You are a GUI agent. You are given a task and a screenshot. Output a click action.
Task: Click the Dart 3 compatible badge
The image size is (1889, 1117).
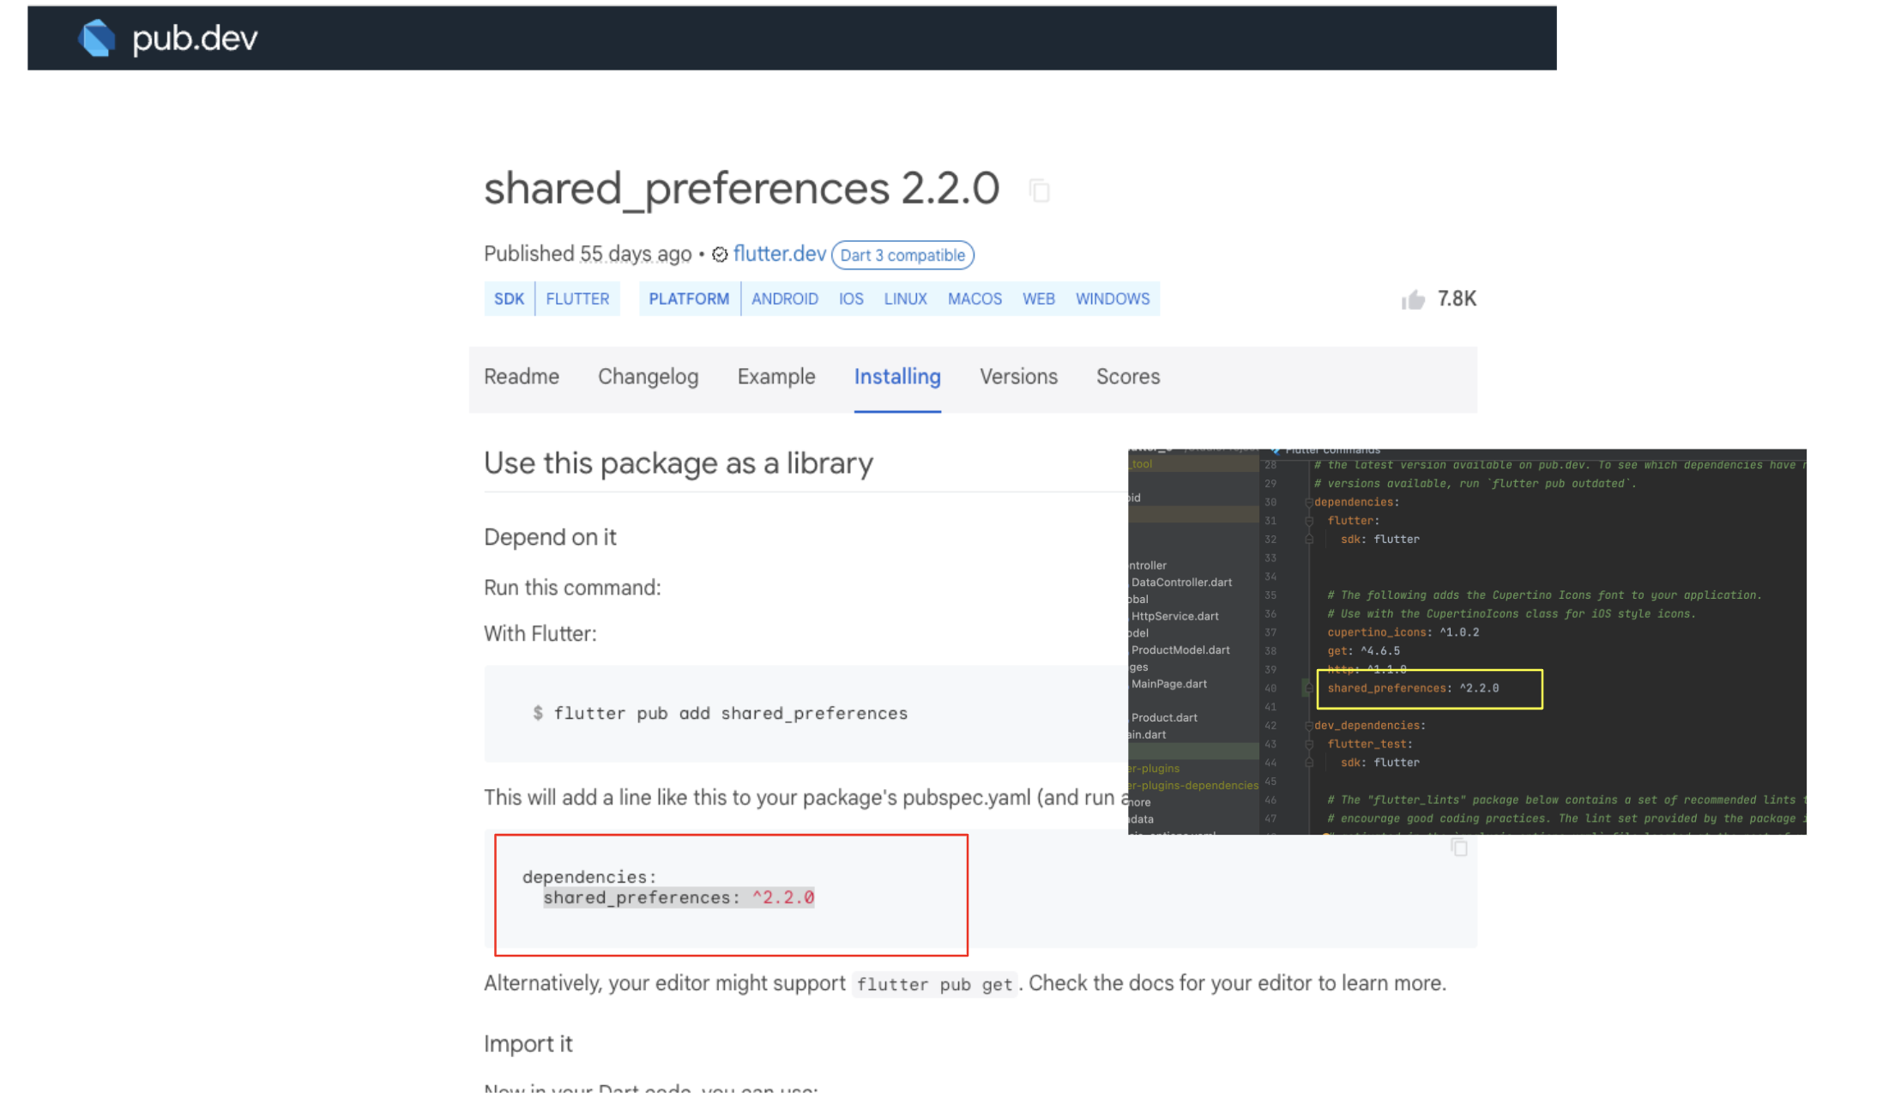[x=902, y=255]
